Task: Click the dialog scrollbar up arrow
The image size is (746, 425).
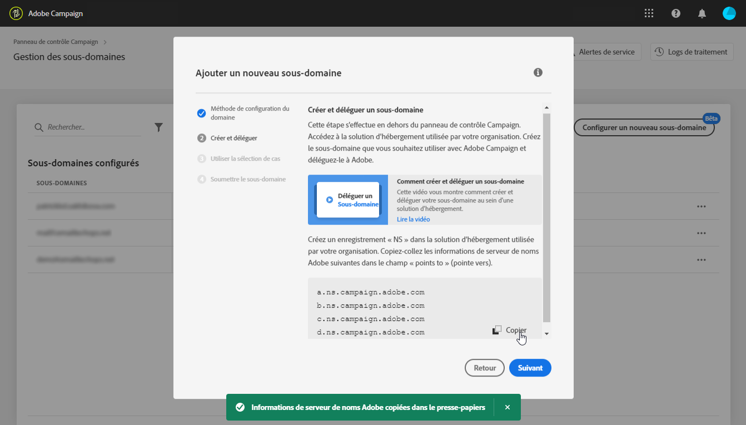Action: click(x=546, y=107)
